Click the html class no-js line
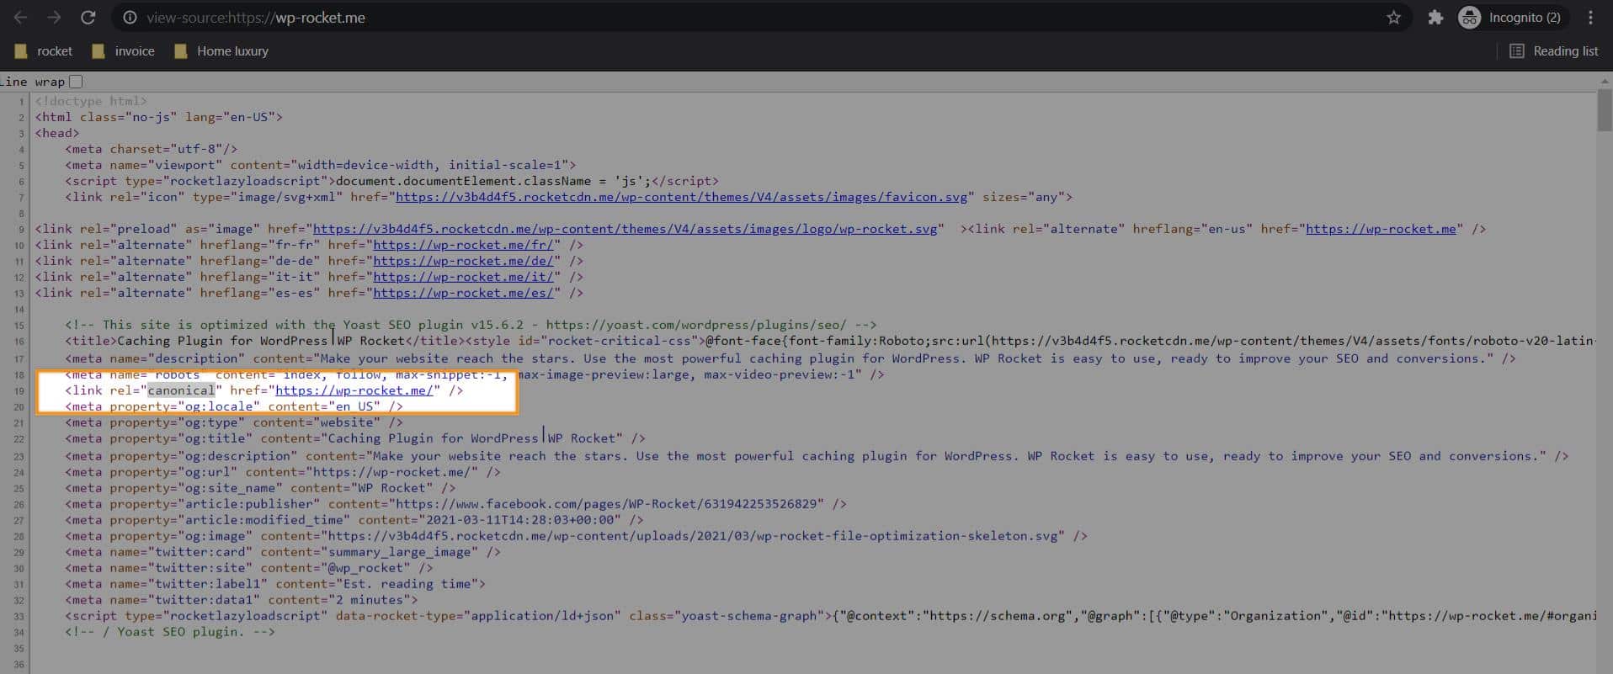 (159, 117)
